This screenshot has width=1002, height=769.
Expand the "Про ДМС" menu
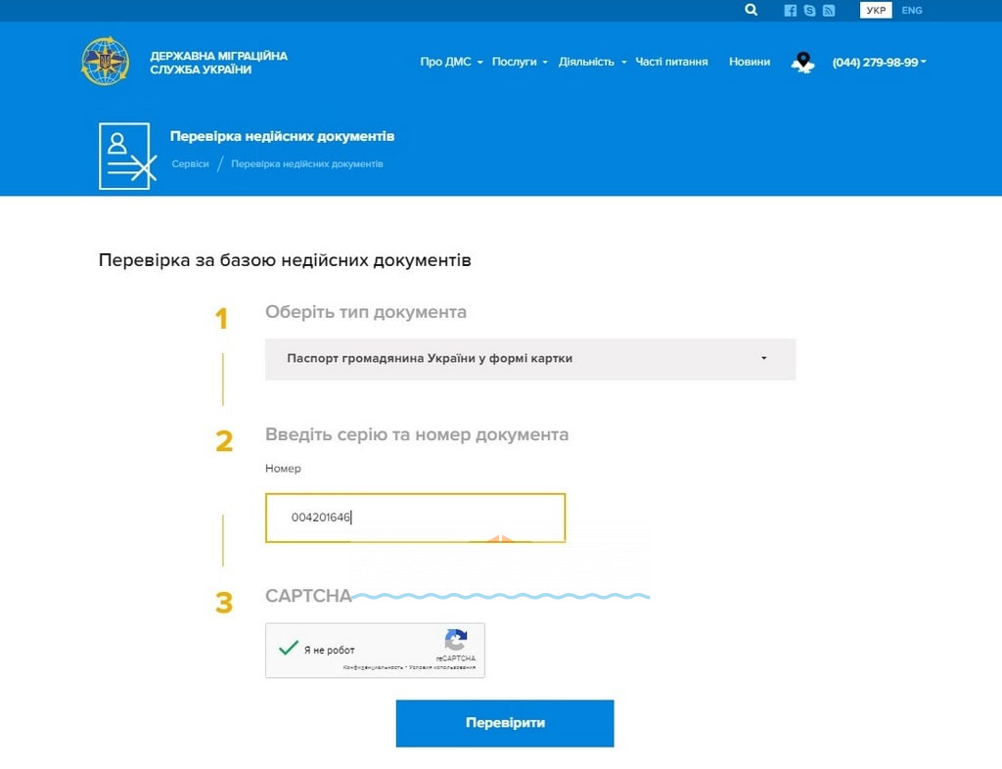(451, 62)
